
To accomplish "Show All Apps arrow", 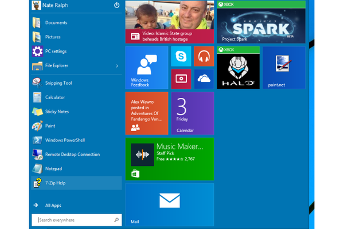I will 36,205.
